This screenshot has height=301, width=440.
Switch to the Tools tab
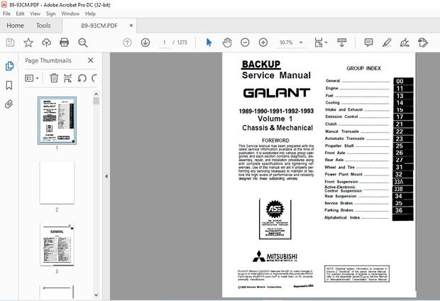pos(43,26)
